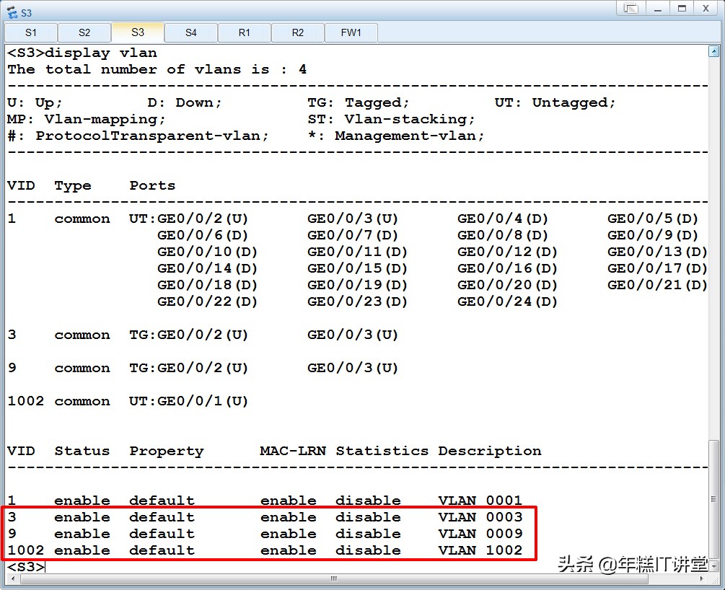Screen dimensions: 725x590
Task: Switch to the FW1 firewall tab
Action: pos(351,33)
